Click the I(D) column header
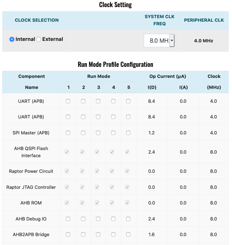 click(152, 87)
